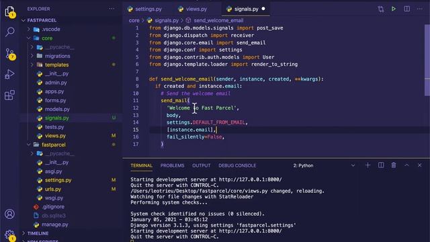
Task: Open the Explorer view in activity bar
Action: pyautogui.click(x=9, y=11)
